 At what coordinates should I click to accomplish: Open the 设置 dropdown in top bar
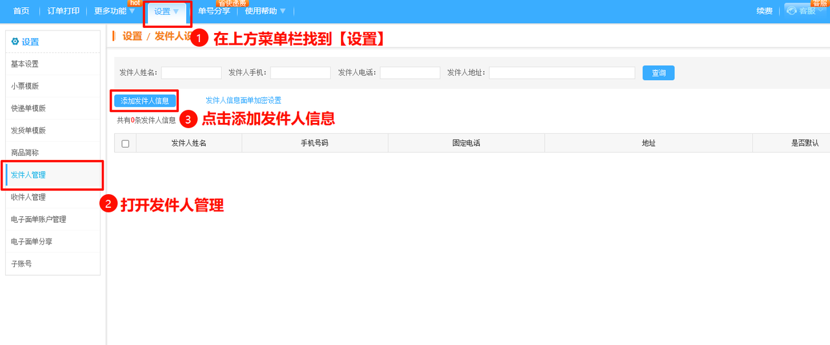(167, 11)
